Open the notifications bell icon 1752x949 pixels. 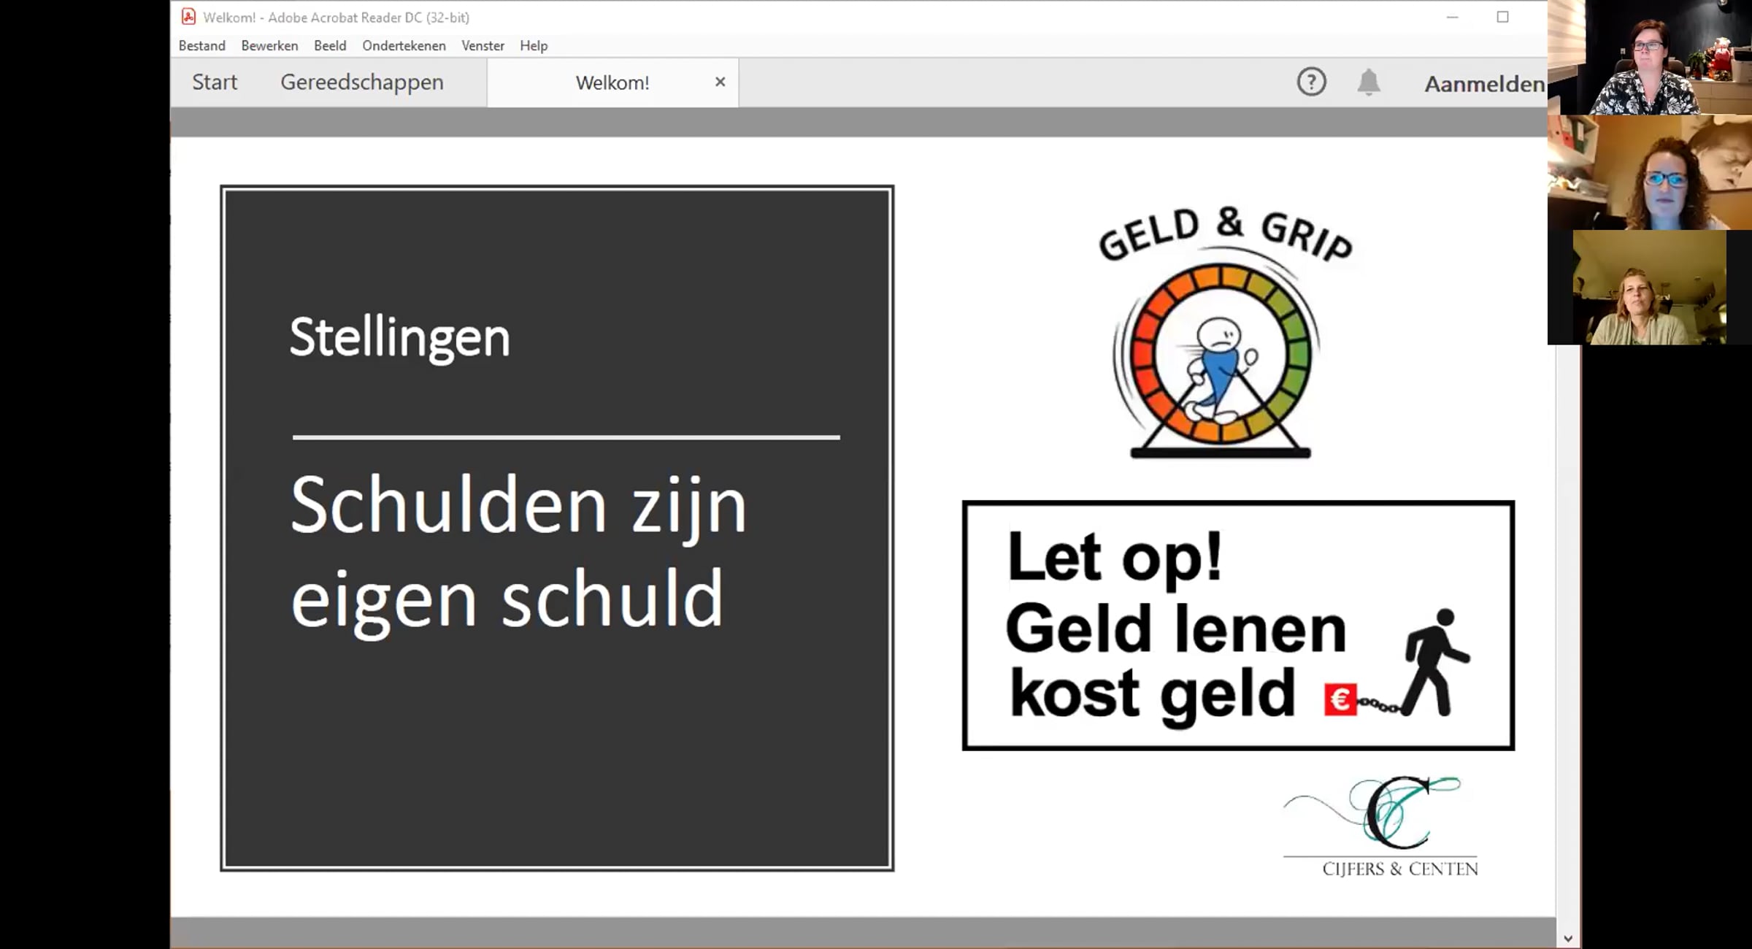tap(1369, 82)
